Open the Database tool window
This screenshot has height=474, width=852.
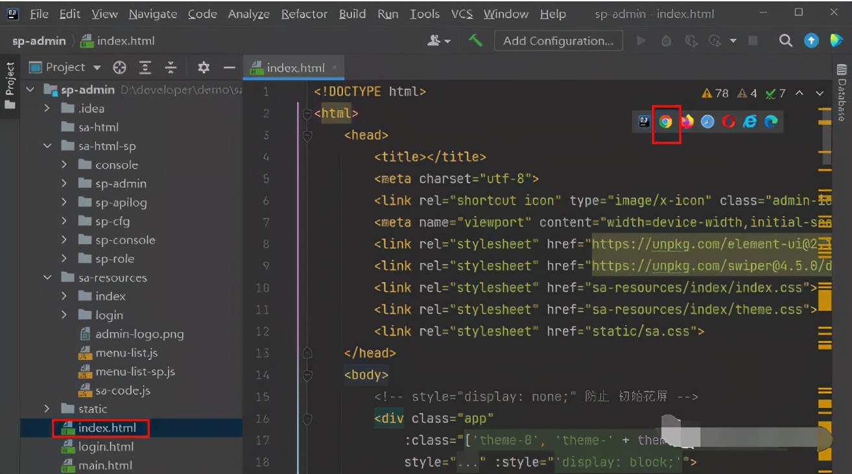842,93
